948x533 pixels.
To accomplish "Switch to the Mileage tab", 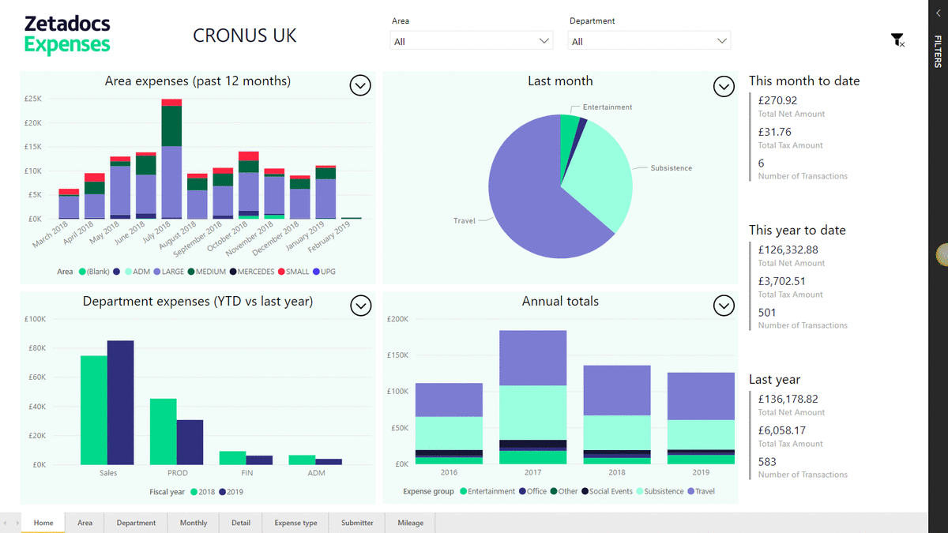I will pyautogui.click(x=409, y=522).
